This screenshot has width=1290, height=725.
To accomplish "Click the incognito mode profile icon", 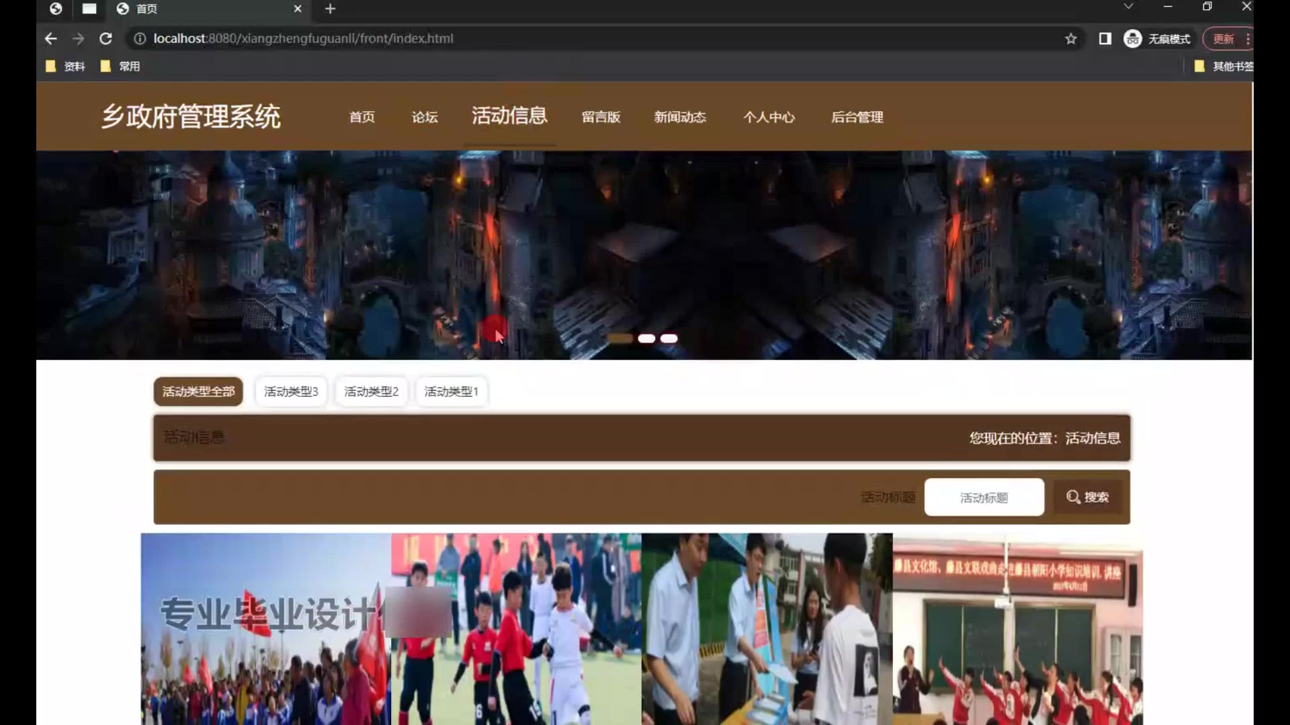I will [x=1133, y=39].
